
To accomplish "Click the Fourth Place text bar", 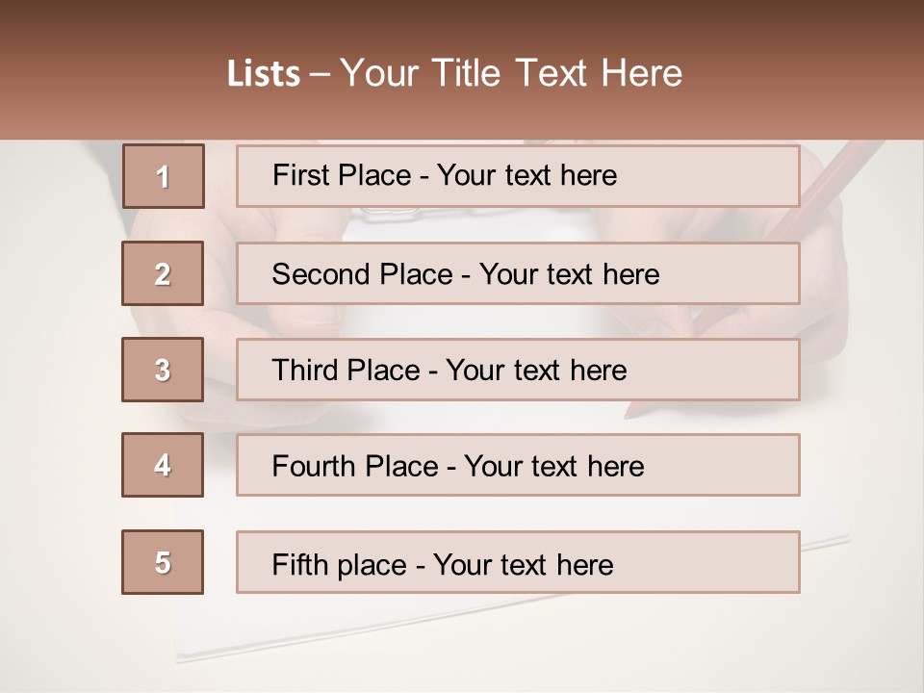I will tap(518, 465).
